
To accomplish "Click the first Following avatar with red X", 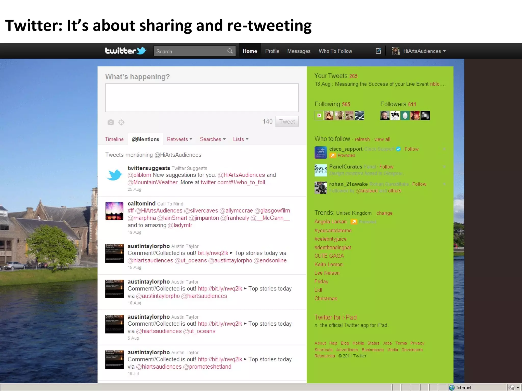I will point(319,115).
